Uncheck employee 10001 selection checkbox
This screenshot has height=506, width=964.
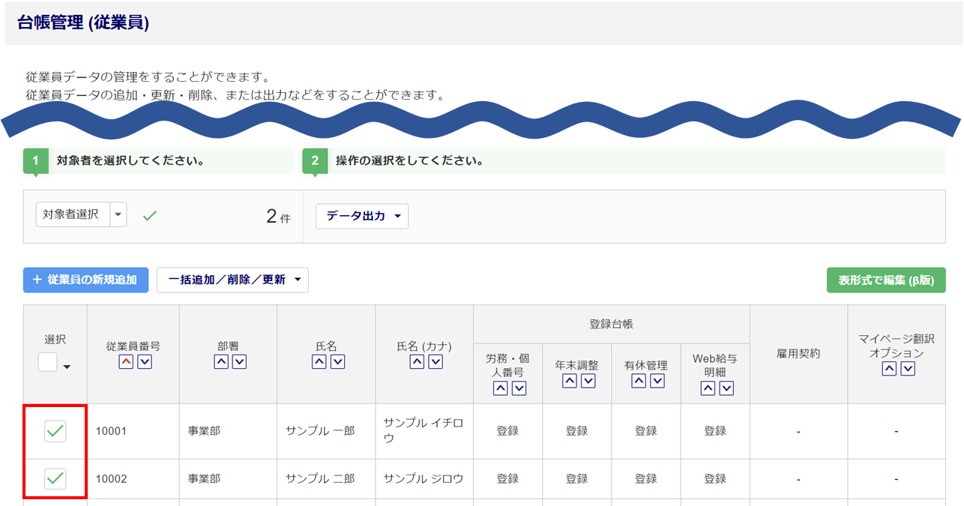click(x=55, y=431)
